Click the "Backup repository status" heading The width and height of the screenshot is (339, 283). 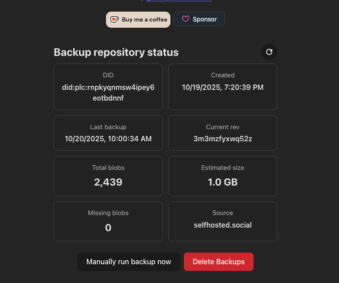(116, 52)
